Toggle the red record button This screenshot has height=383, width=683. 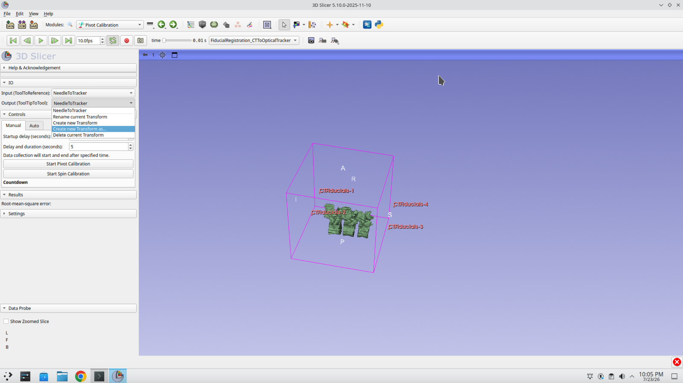[x=126, y=41]
